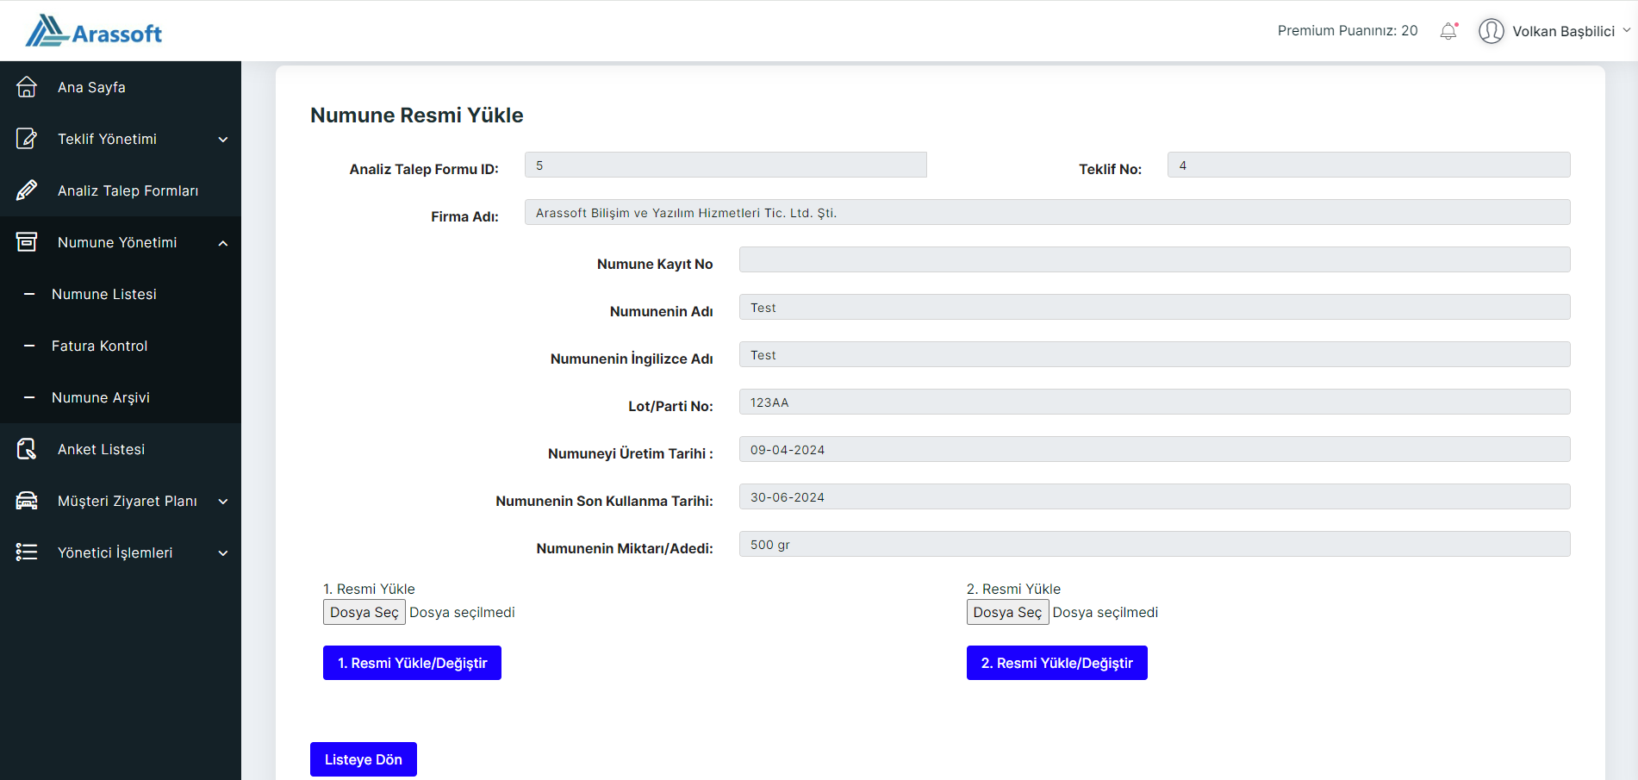Go to Ana Sayfa
1638x780 pixels.
[91, 87]
